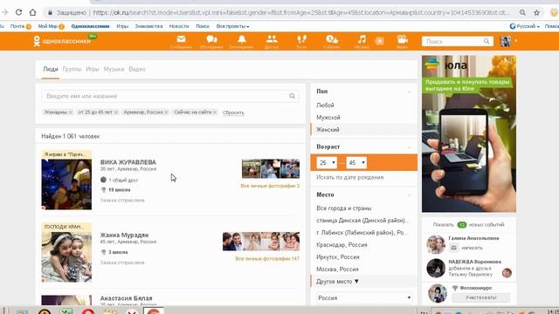Click Жанна Мурадян profile photo

(x=66, y=256)
